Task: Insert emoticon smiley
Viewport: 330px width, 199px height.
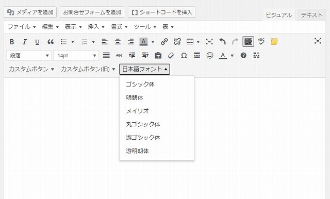Action: [210, 56]
